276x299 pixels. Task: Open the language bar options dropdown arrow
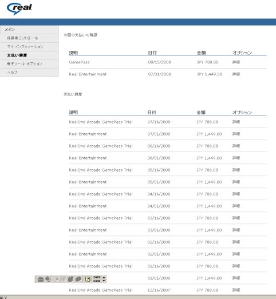(104, 281)
